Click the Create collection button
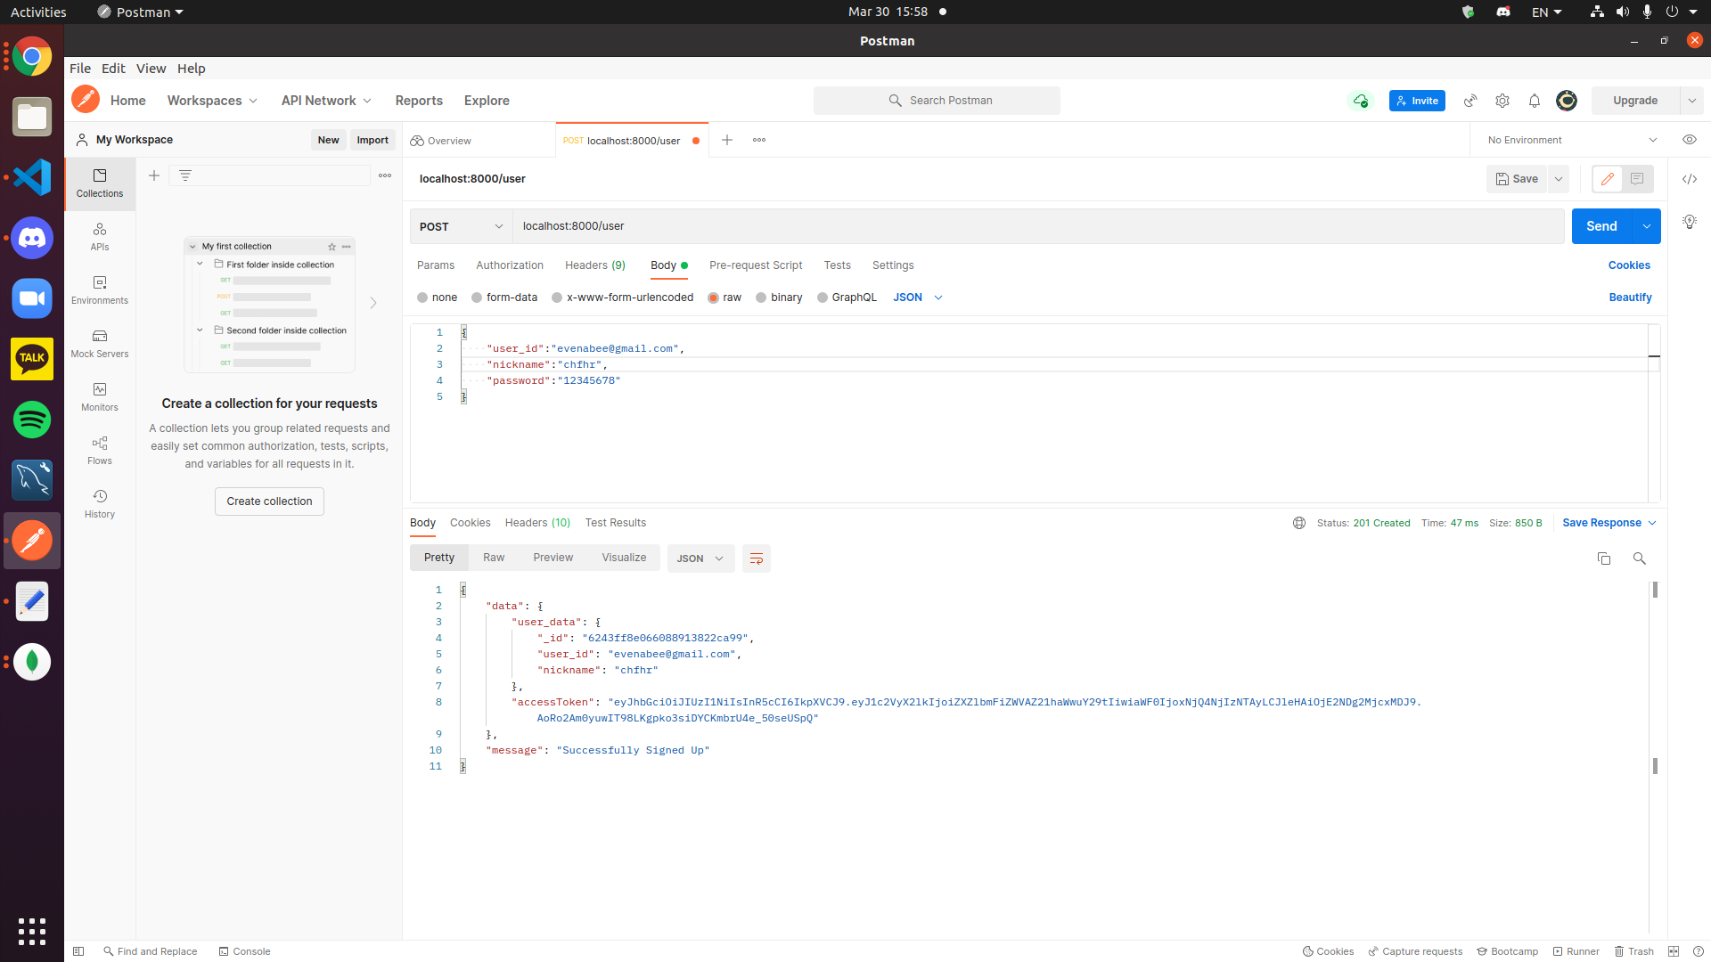Viewport: 1711px width, 962px height. (269, 501)
